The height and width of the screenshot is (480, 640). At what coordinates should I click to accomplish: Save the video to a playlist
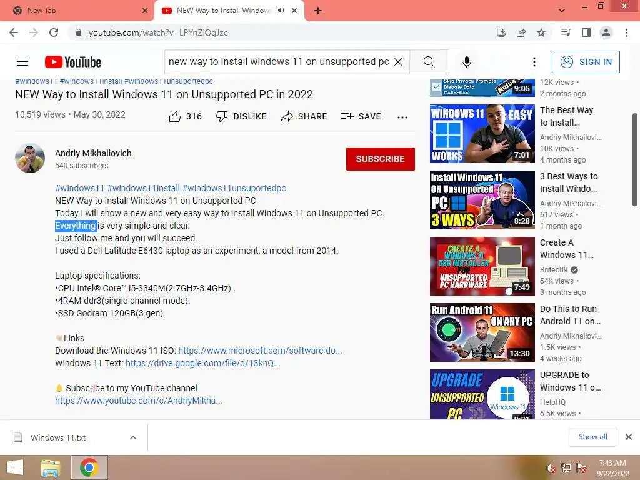pos(361,116)
